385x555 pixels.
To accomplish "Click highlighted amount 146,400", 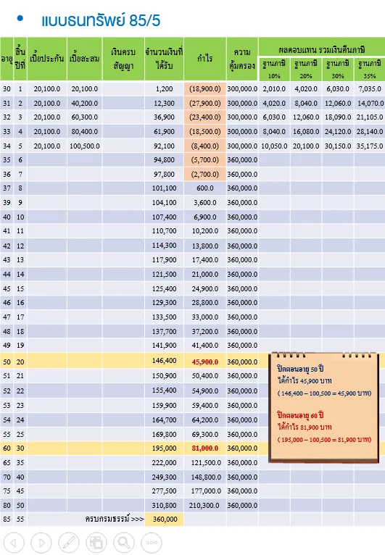I will pyautogui.click(x=165, y=361).
